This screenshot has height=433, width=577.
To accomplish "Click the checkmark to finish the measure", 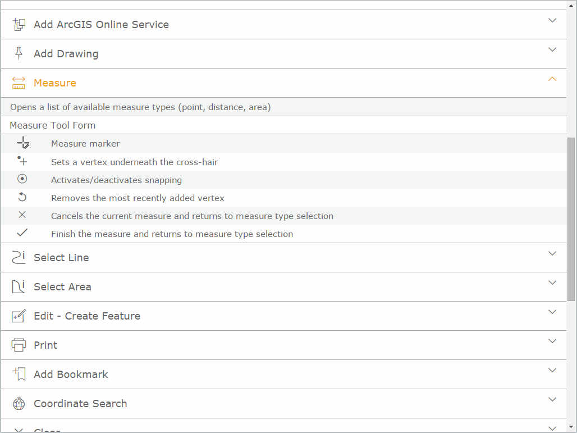I will [x=22, y=233].
